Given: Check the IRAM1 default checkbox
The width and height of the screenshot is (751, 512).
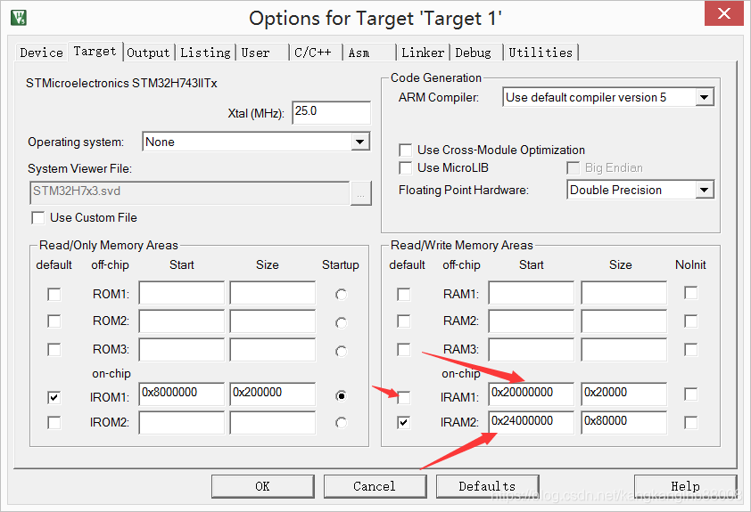Looking at the screenshot, I should (x=404, y=397).
